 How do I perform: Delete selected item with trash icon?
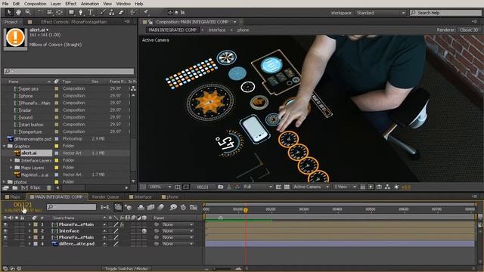coord(48,187)
